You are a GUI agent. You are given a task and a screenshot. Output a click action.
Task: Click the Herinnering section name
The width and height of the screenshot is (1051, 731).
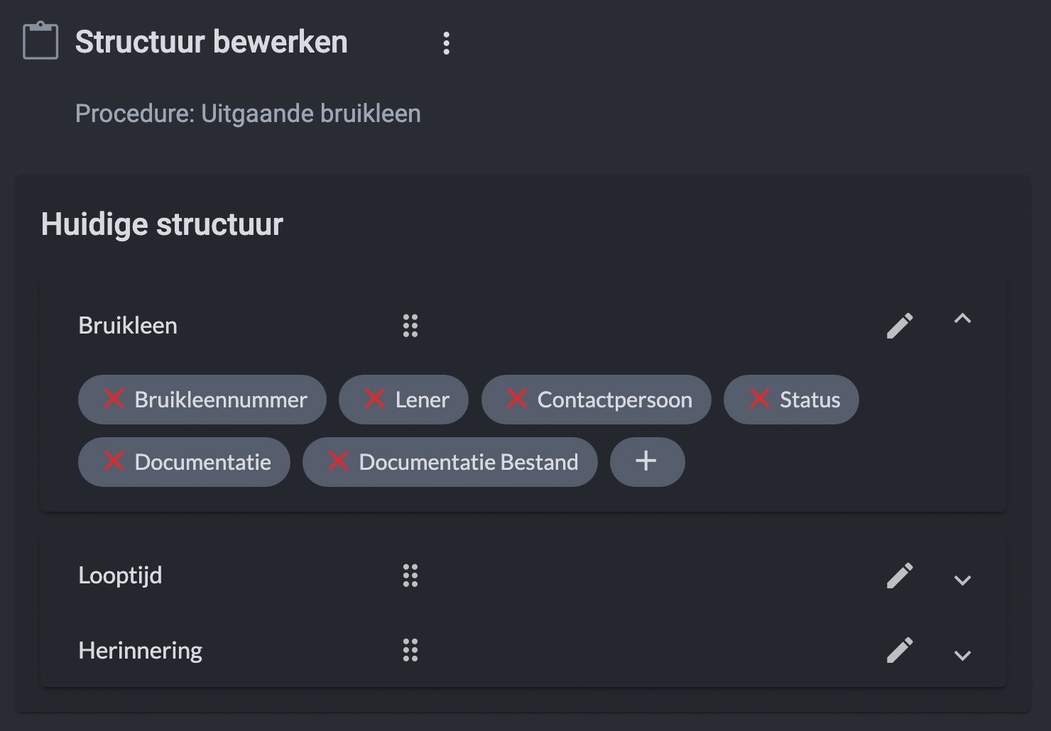[x=140, y=650]
